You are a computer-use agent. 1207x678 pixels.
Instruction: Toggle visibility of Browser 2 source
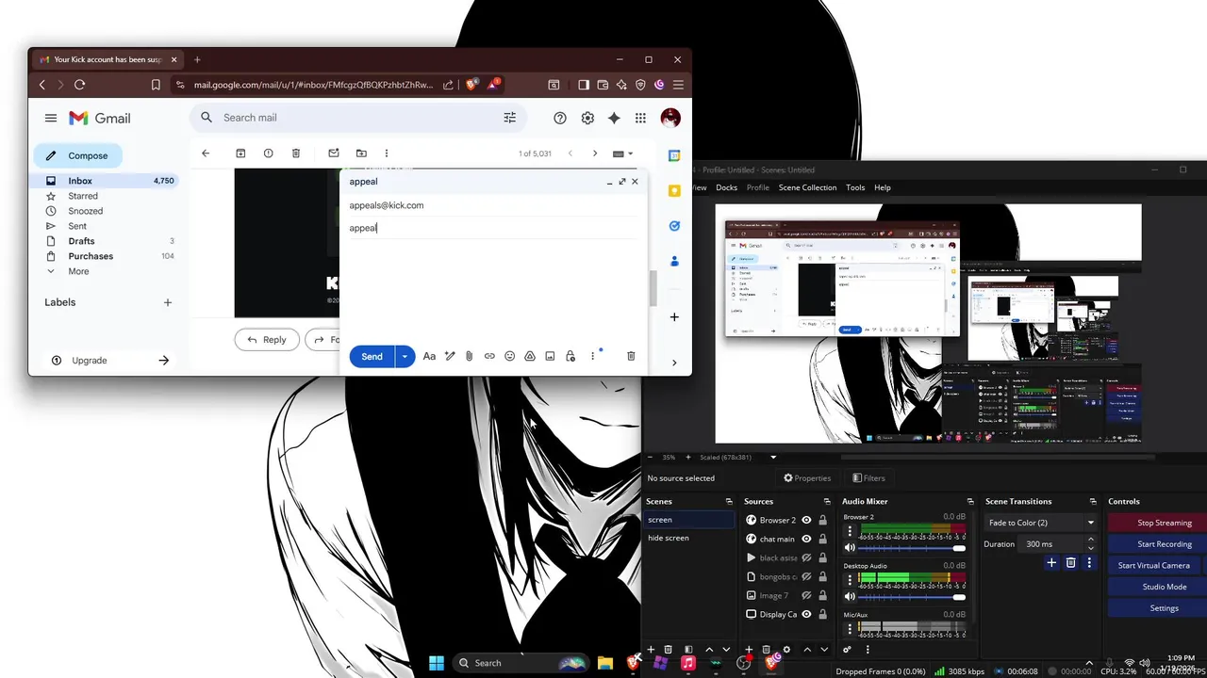[x=806, y=520]
